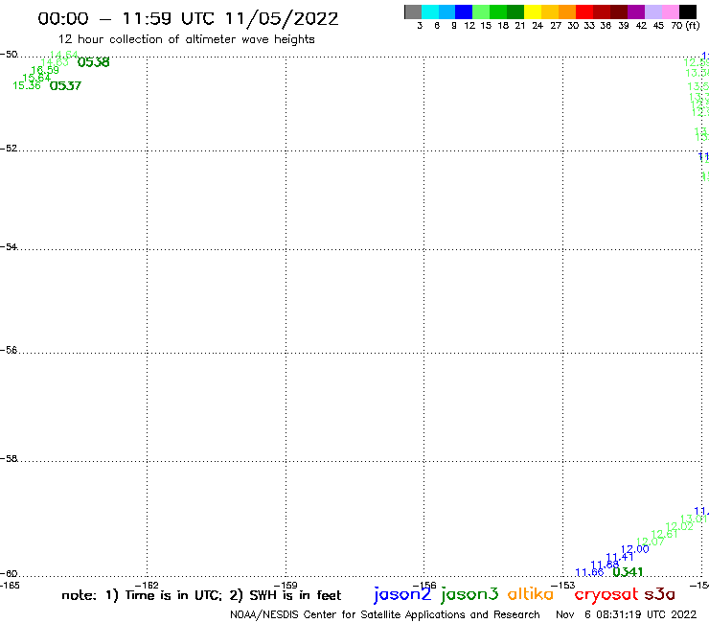Click the '-162' longitude axis label
709x623 pixels.
coord(147,586)
